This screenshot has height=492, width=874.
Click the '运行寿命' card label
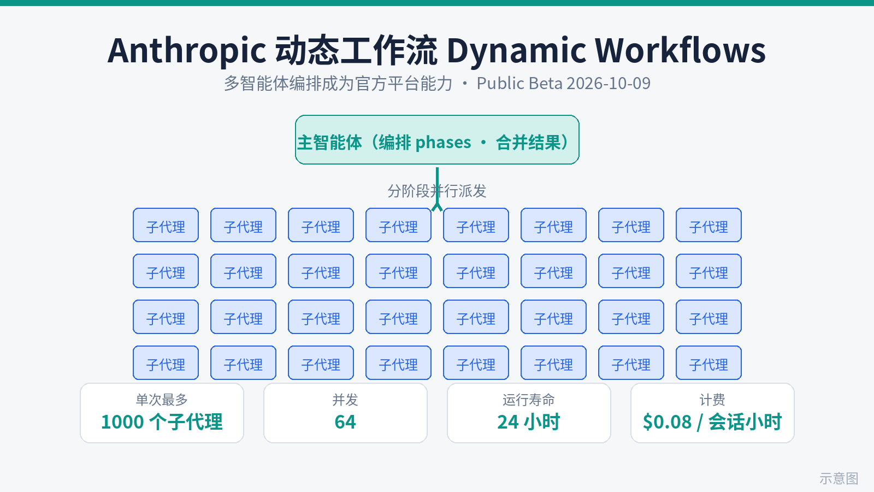(529, 400)
